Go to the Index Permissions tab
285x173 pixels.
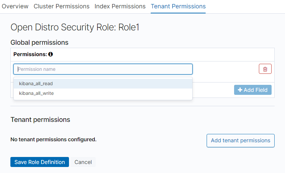(x=120, y=6)
